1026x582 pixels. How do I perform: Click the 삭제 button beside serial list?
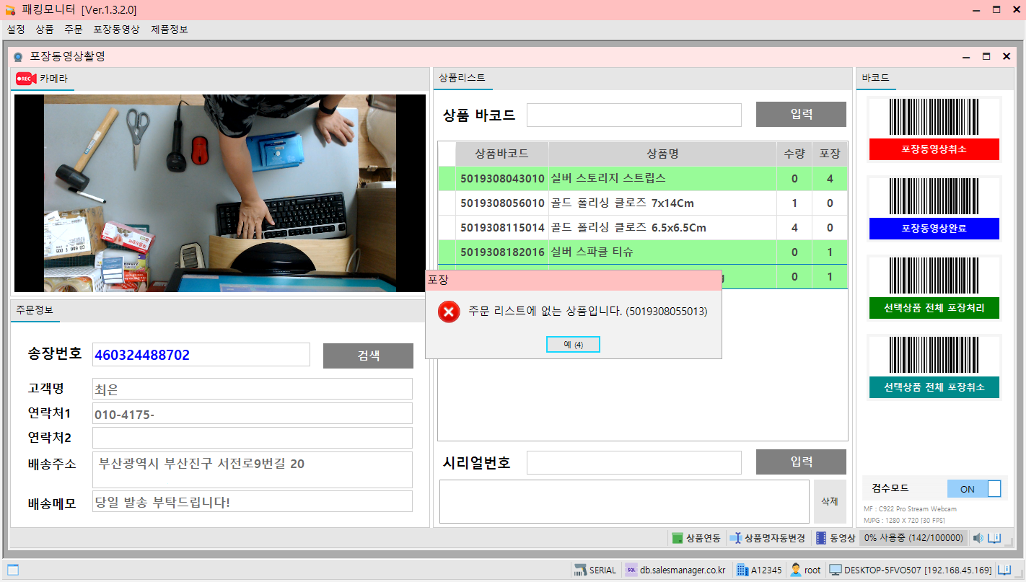pos(829,501)
